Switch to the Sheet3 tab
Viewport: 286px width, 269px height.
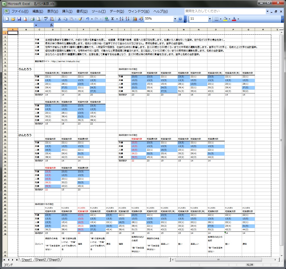click(x=54, y=260)
